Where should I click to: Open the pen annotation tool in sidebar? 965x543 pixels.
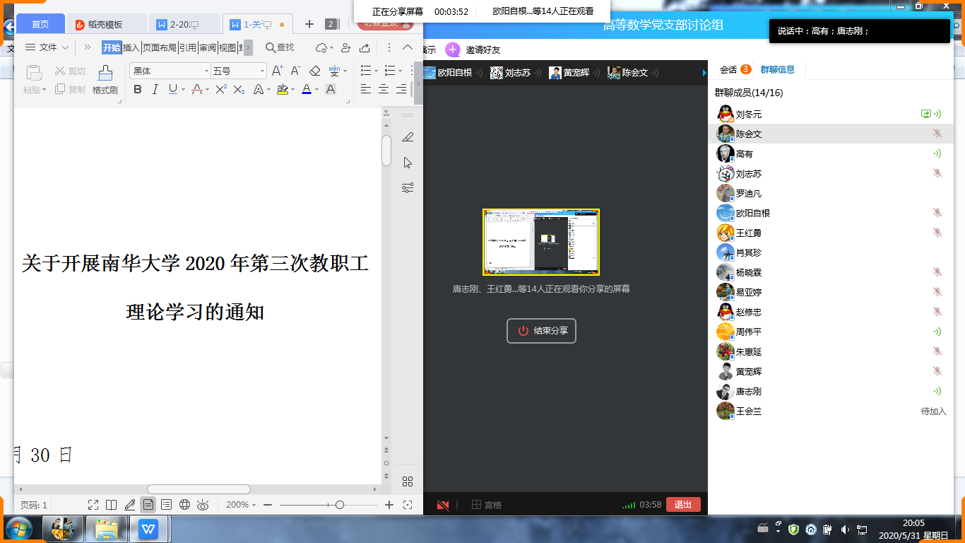(408, 137)
